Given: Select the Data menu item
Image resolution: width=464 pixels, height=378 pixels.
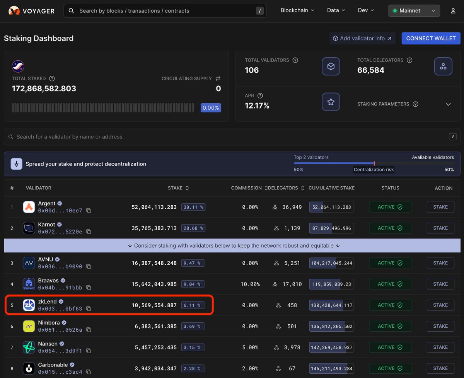Looking at the screenshot, I should (x=336, y=10).
